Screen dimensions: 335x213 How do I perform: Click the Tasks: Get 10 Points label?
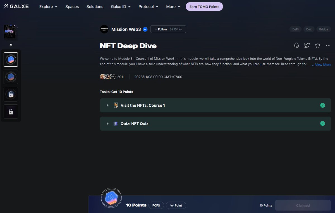116,92
